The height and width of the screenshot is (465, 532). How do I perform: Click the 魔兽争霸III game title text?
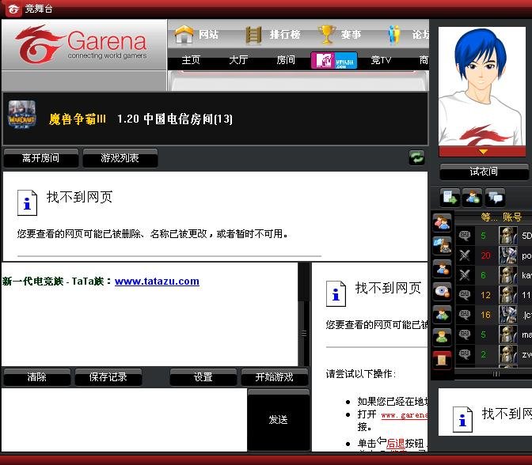click(x=78, y=119)
